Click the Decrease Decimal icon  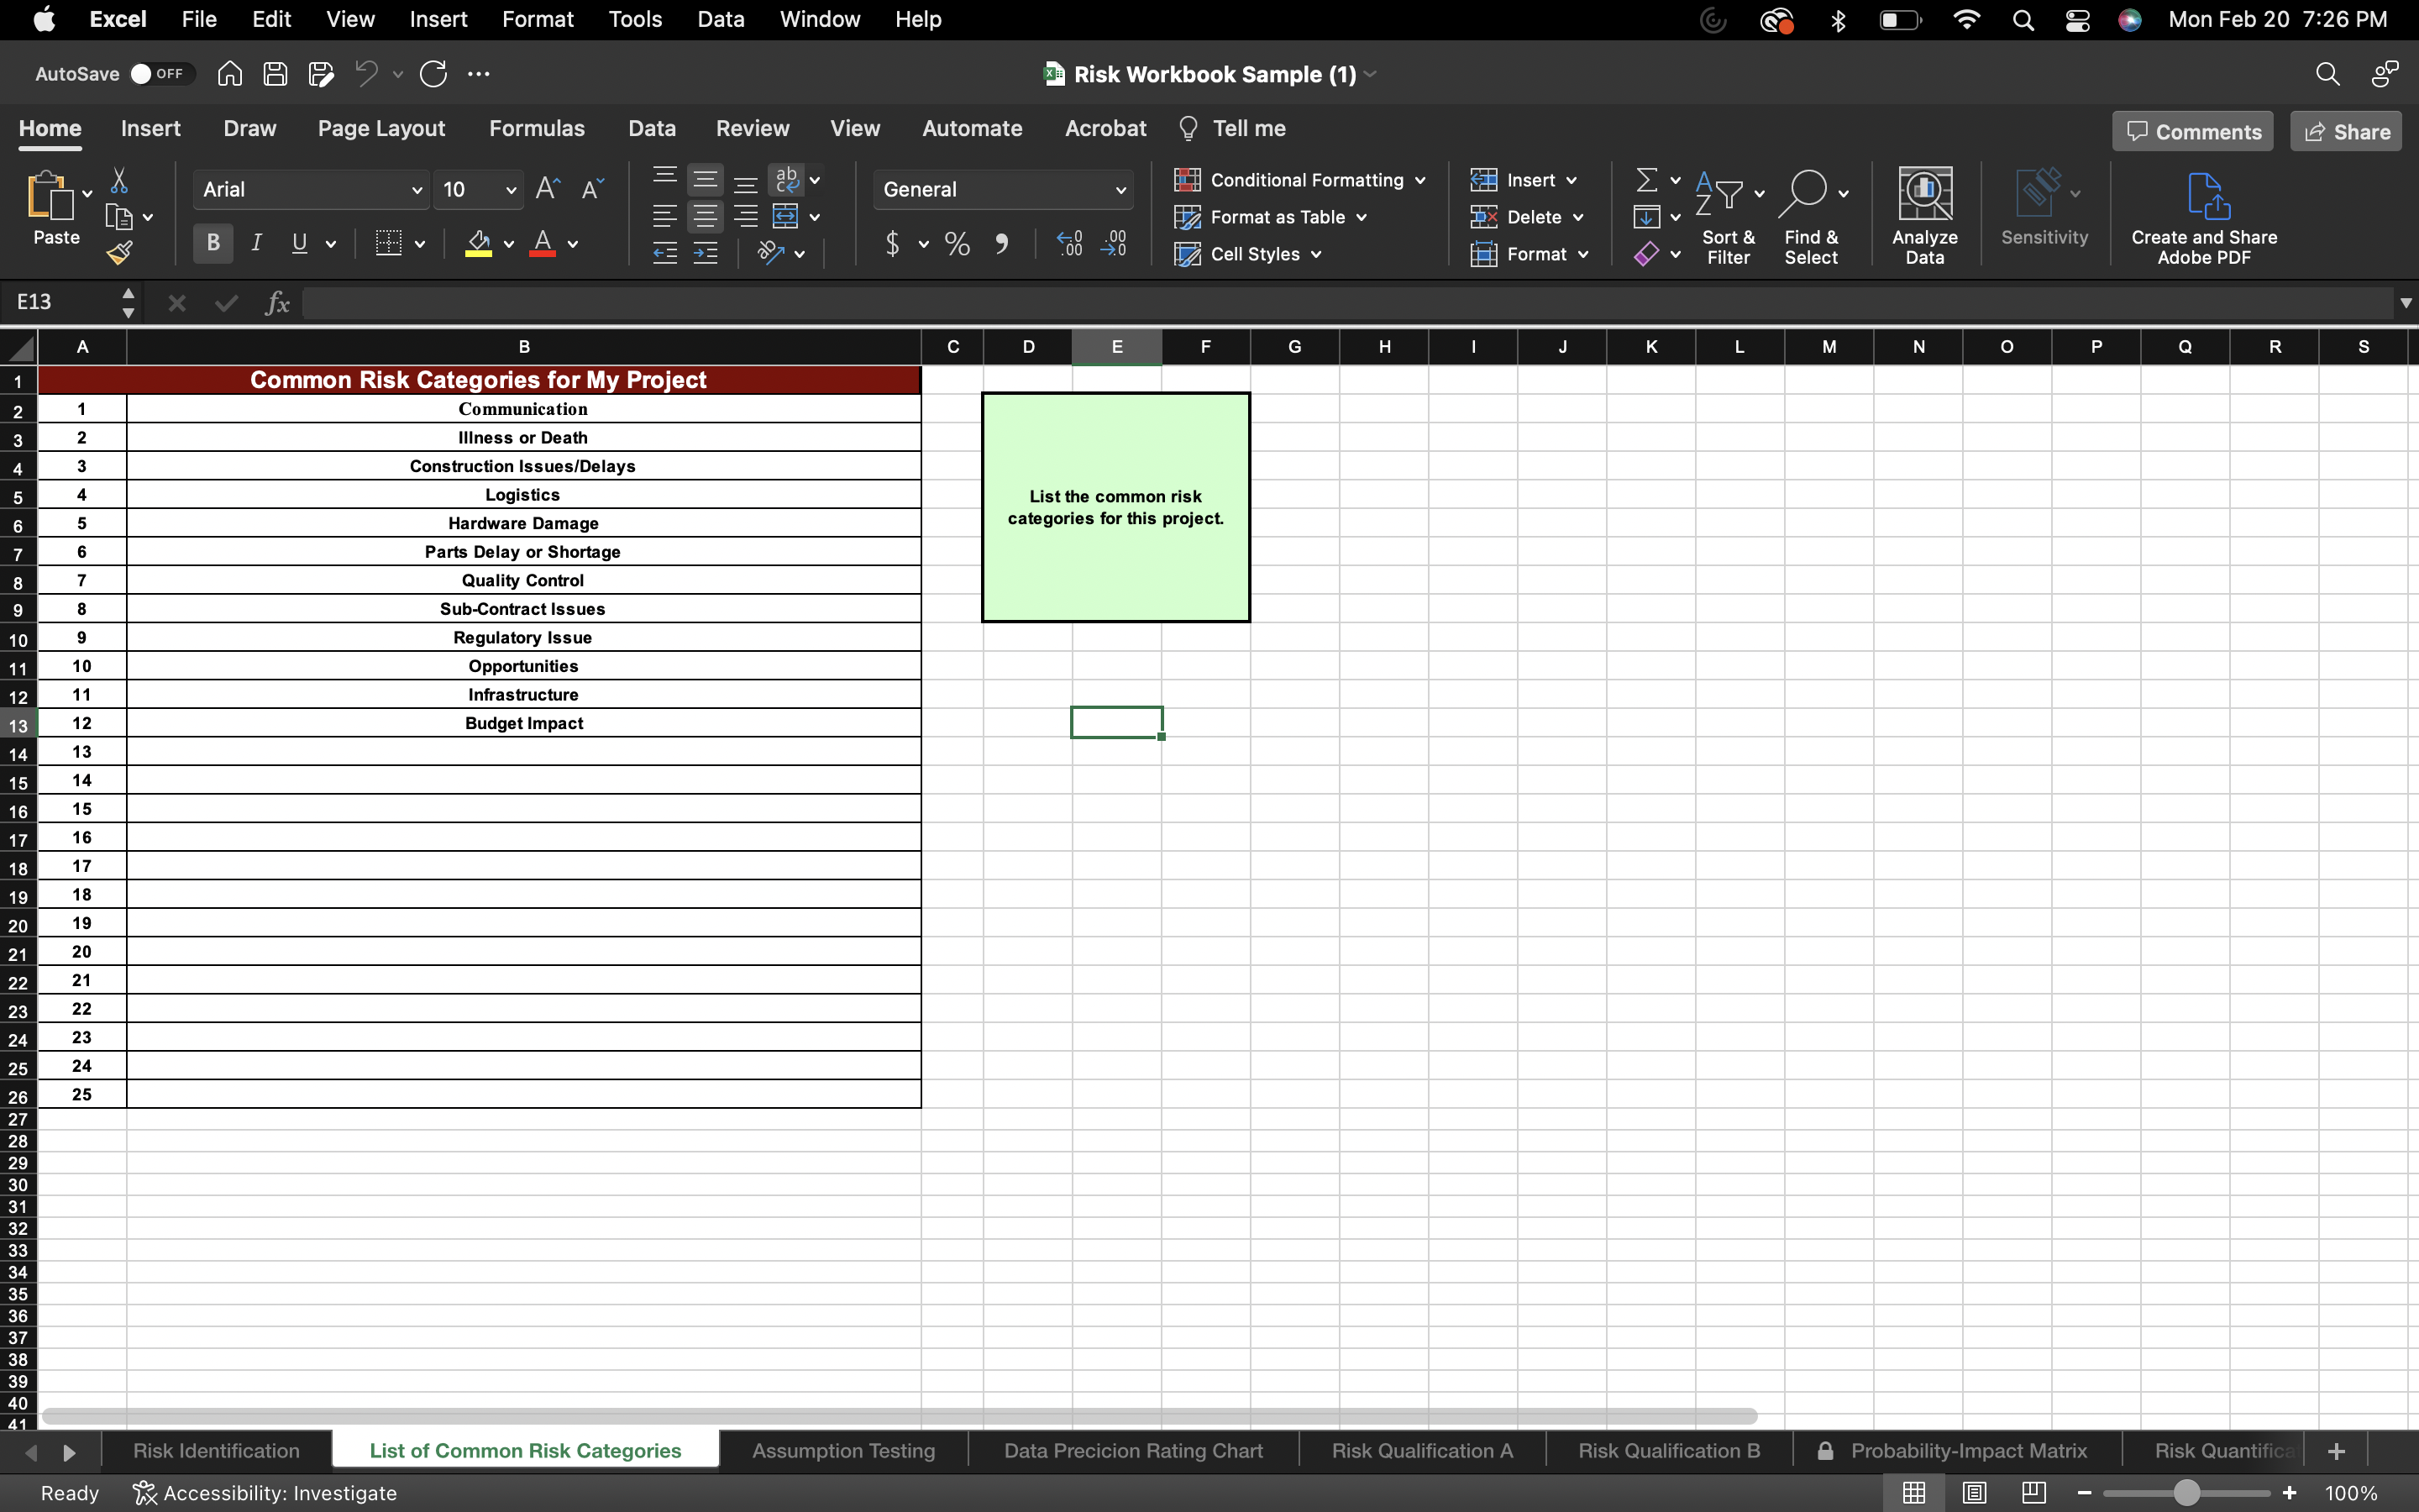click(1114, 244)
